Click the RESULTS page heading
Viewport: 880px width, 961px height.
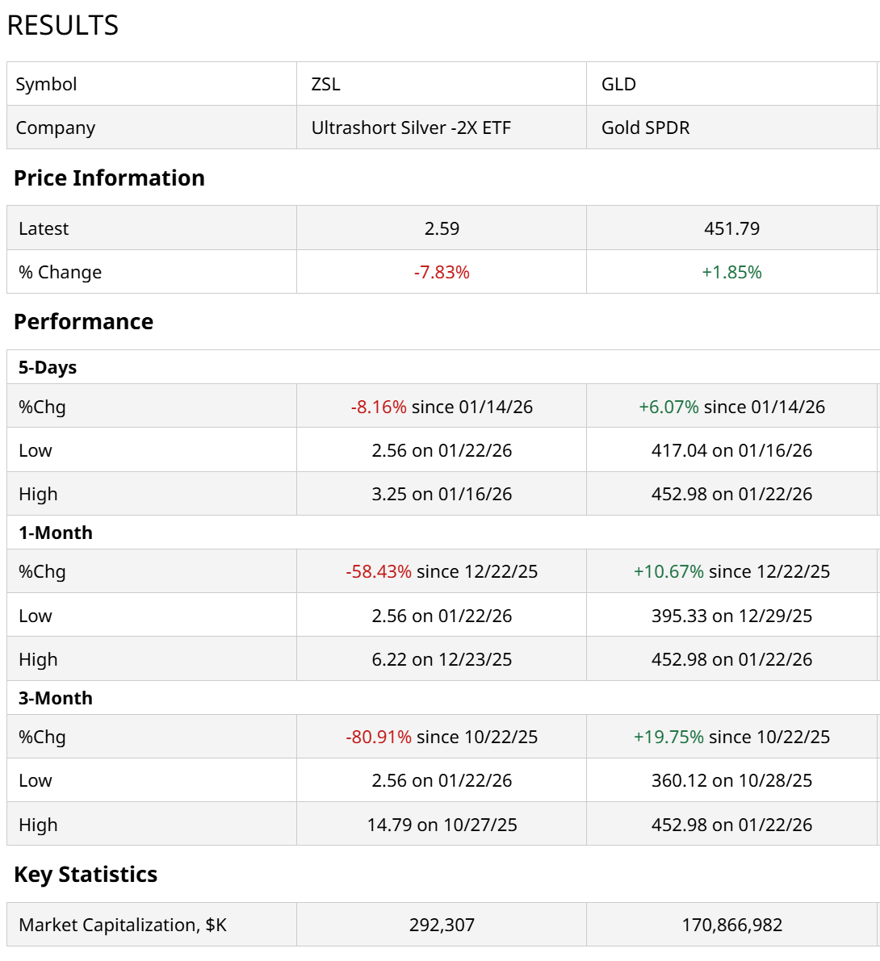click(x=63, y=26)
